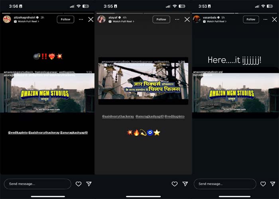Send vasanbala story using paper plane icon
Image resolution: width=279 pixels, height=199 pixels.
point(273,184)
